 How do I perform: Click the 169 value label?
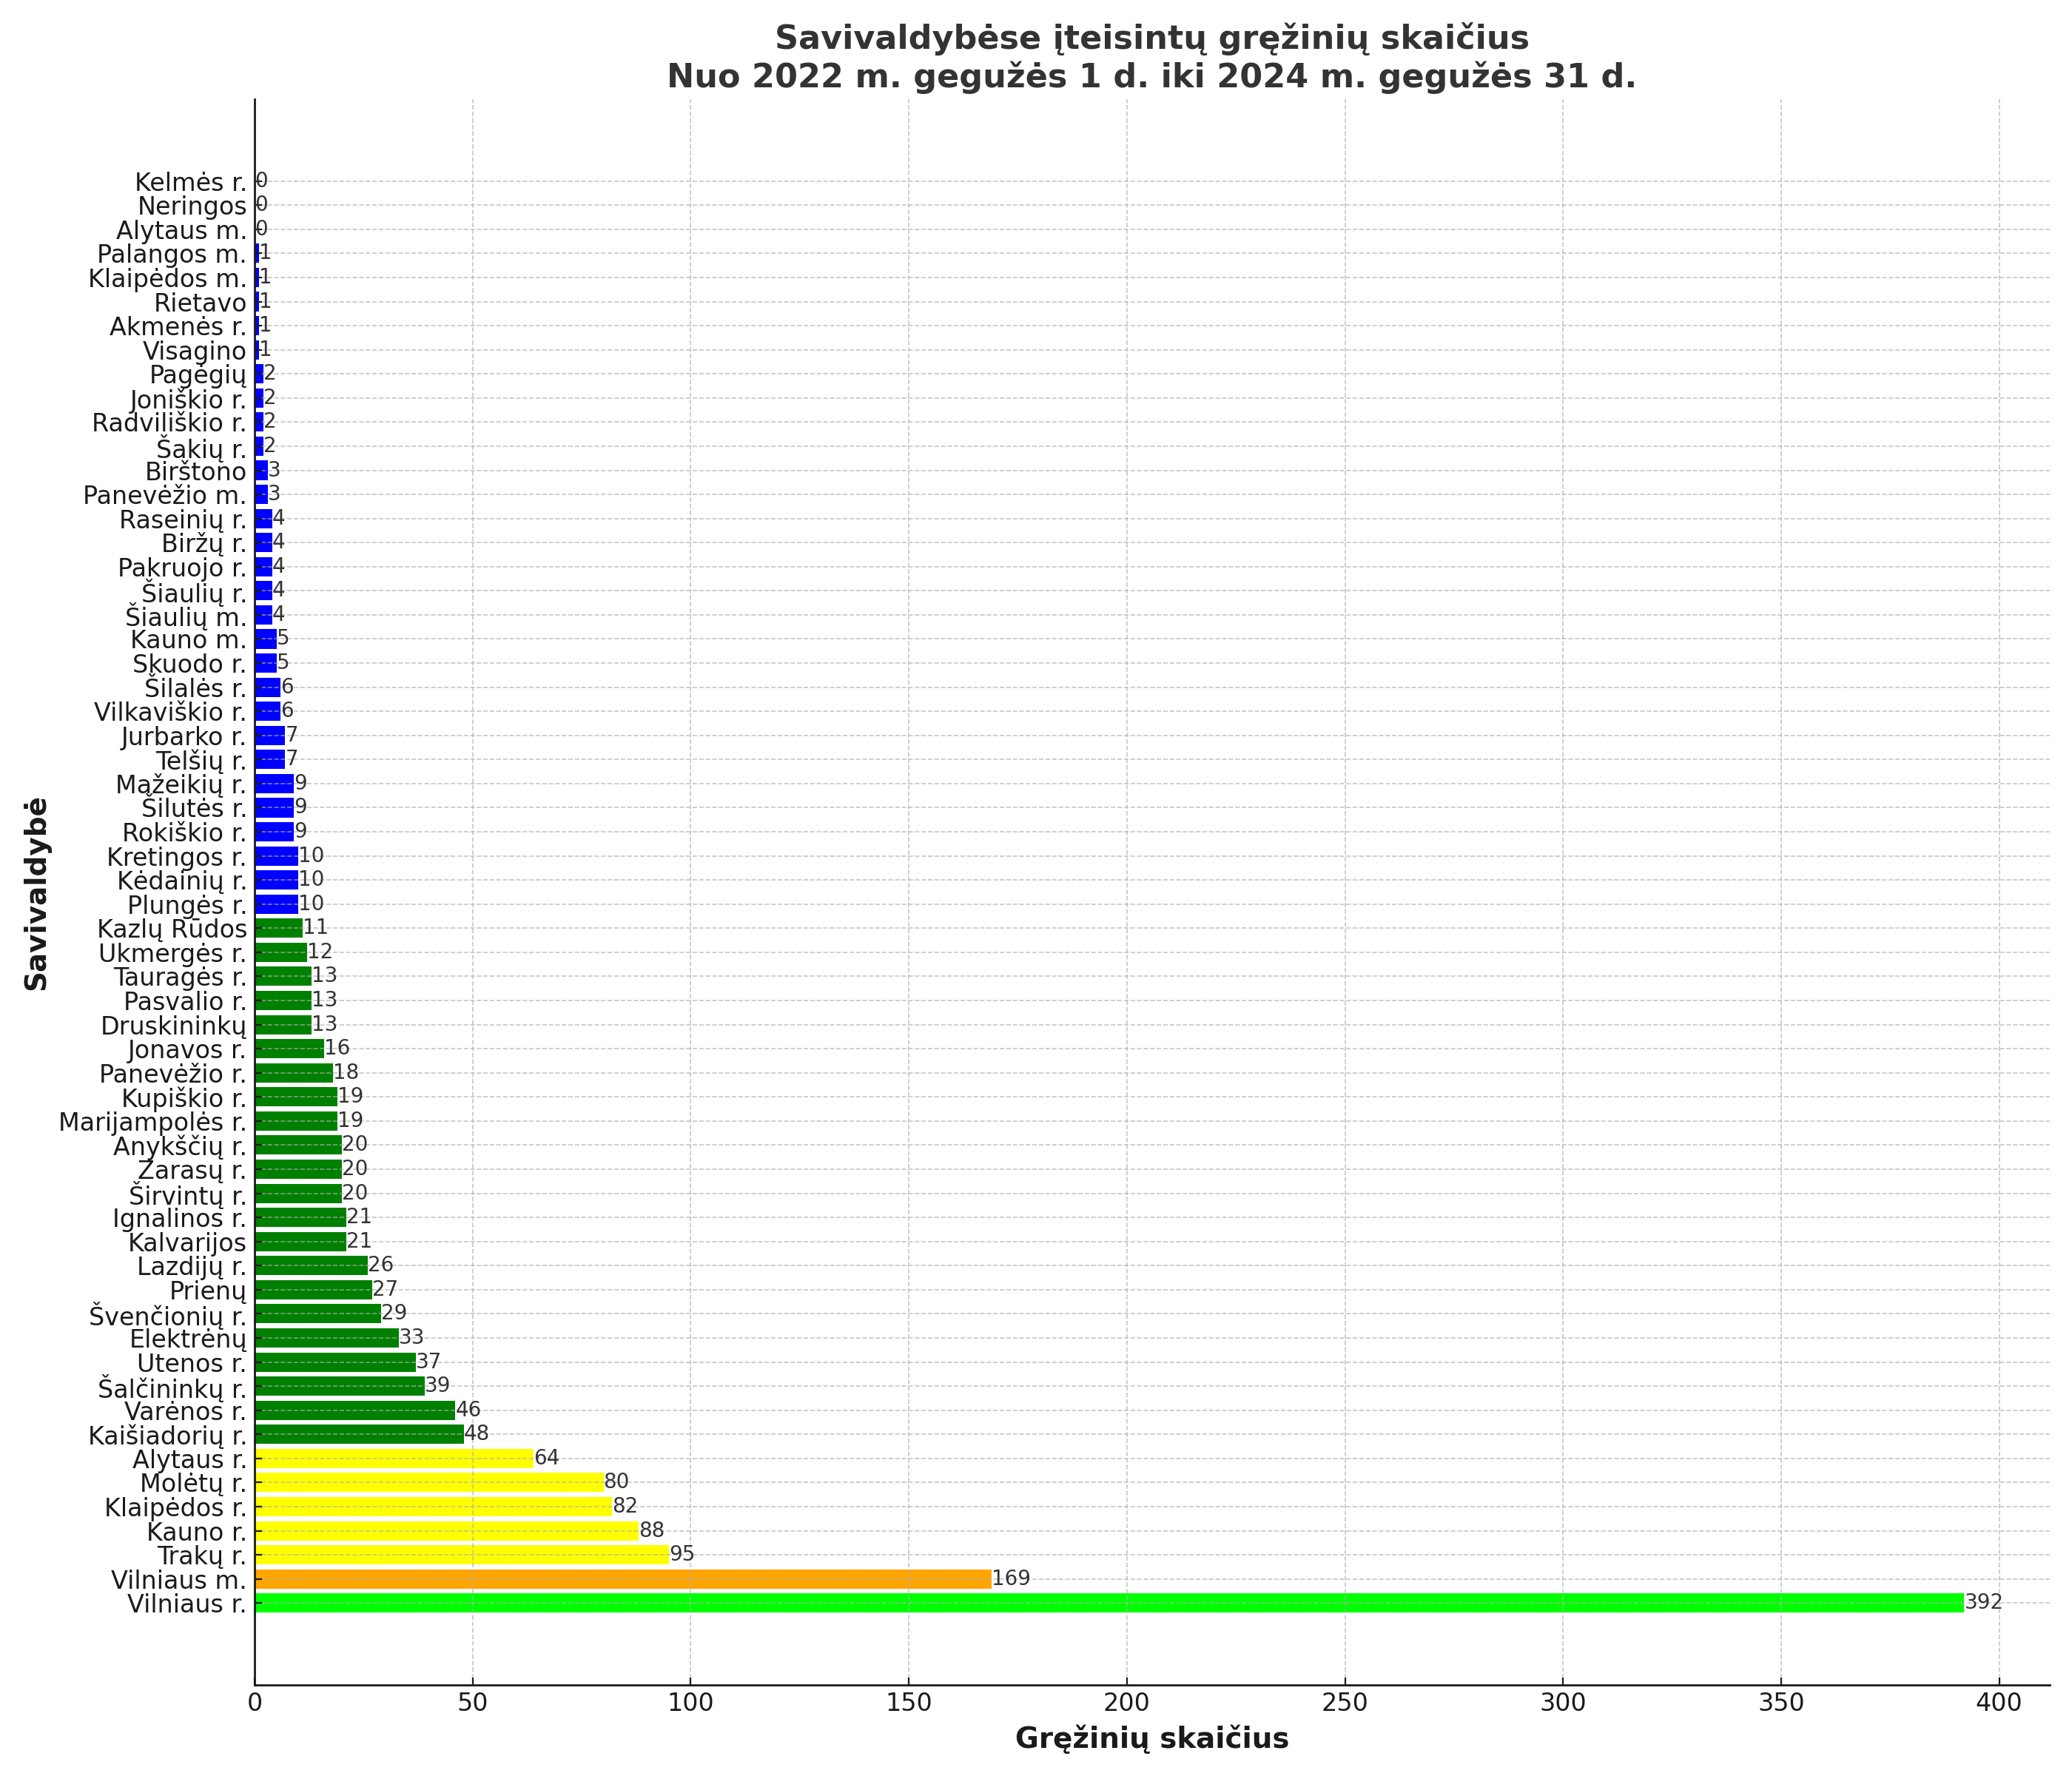[1011, 1578]
